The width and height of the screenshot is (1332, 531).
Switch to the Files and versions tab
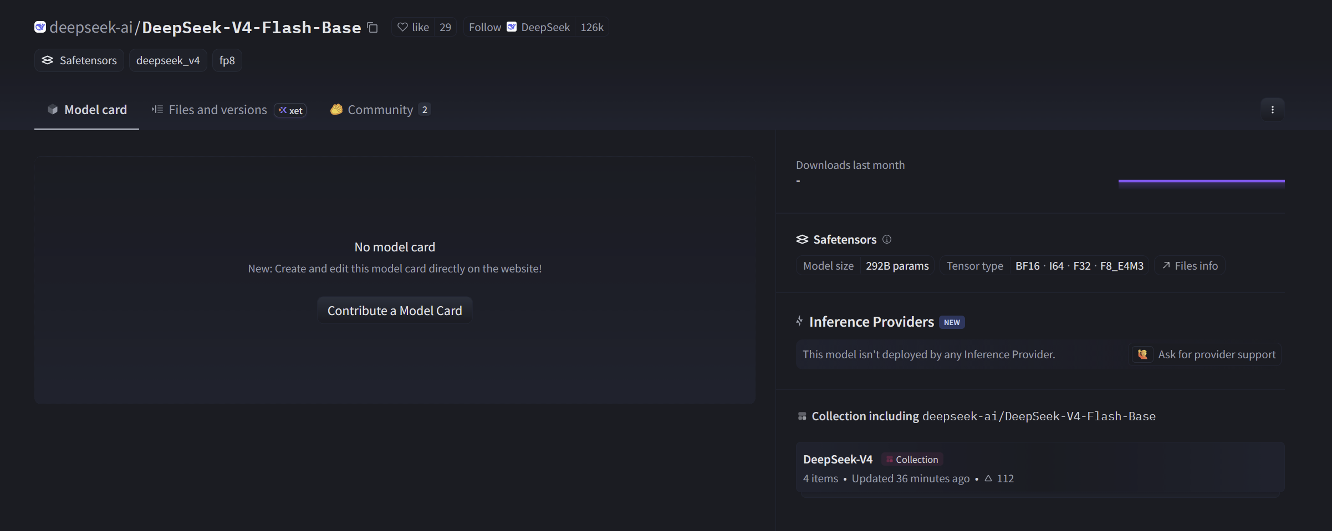[x=217, y=110]
